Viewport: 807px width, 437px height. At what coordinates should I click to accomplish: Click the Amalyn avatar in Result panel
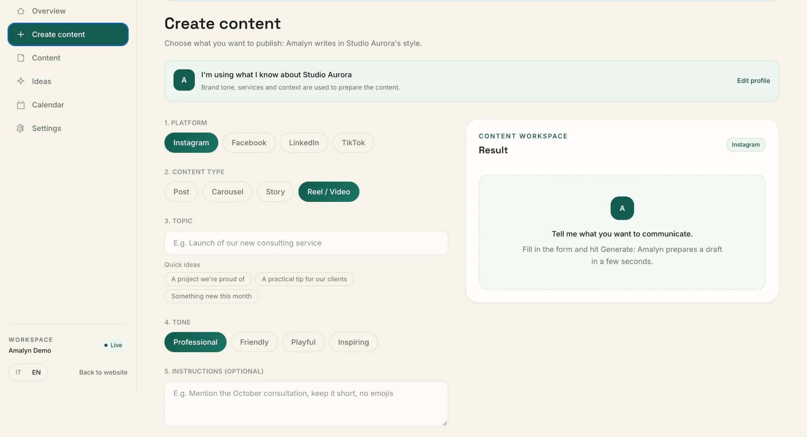(x=622, y=208)
